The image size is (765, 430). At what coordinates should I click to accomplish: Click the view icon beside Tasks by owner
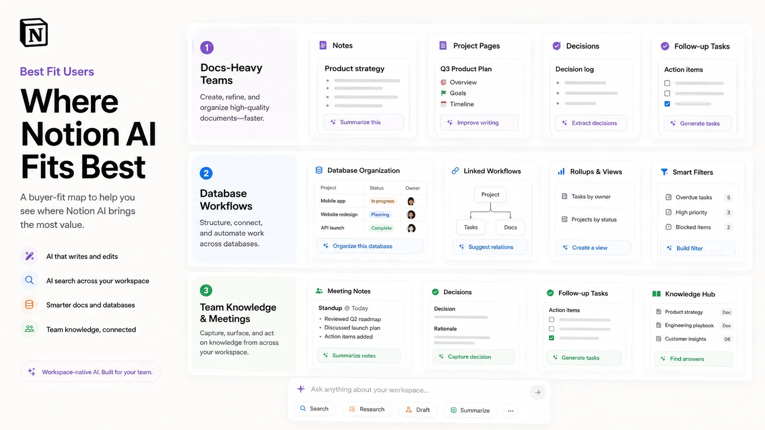point(565,196)
